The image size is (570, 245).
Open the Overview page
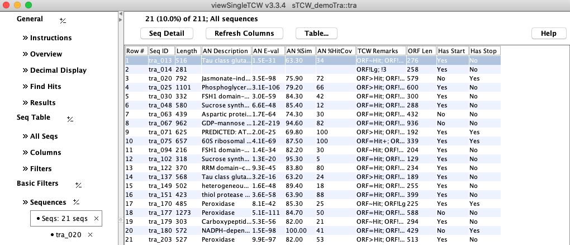pos(46,54)
